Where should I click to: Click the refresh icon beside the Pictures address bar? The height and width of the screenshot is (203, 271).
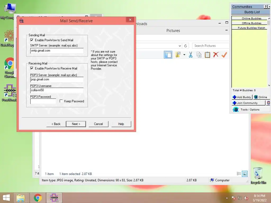[x=186, y=46]
